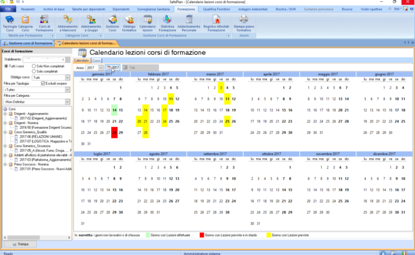Open Categoria Corsi in the ribbon
Image resolution: width=415 pixels, height=255 pixels.
(x=26, y=24)
